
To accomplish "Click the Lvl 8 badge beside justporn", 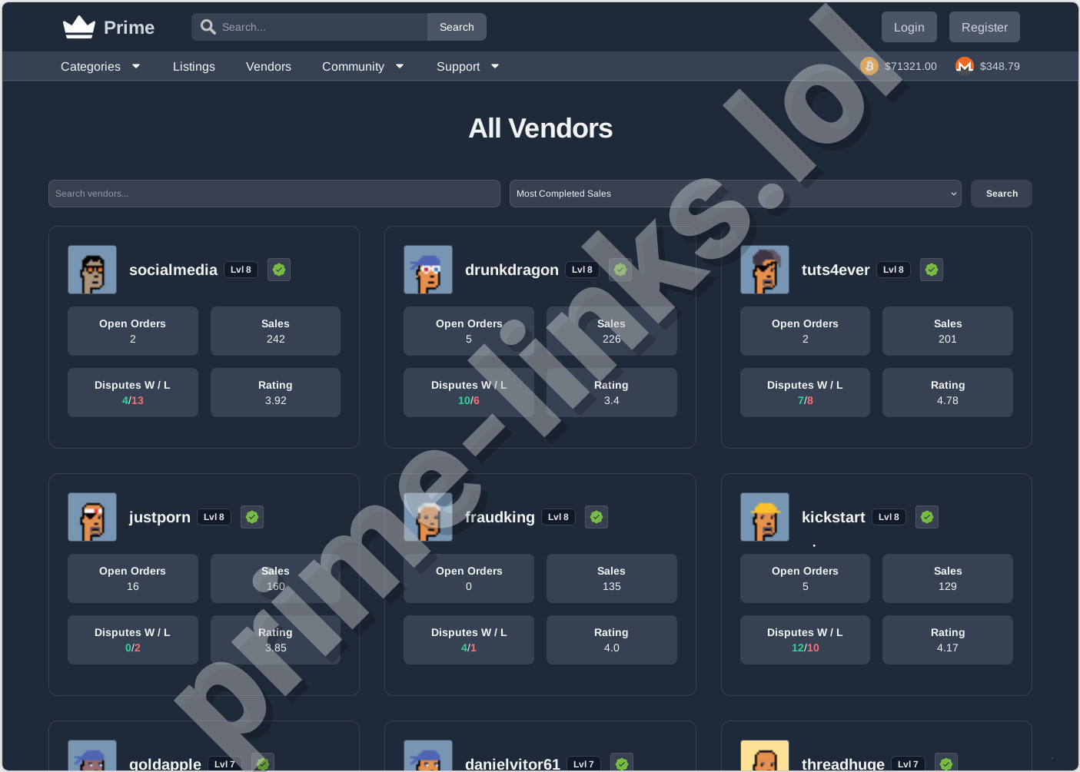I will 214,517.
